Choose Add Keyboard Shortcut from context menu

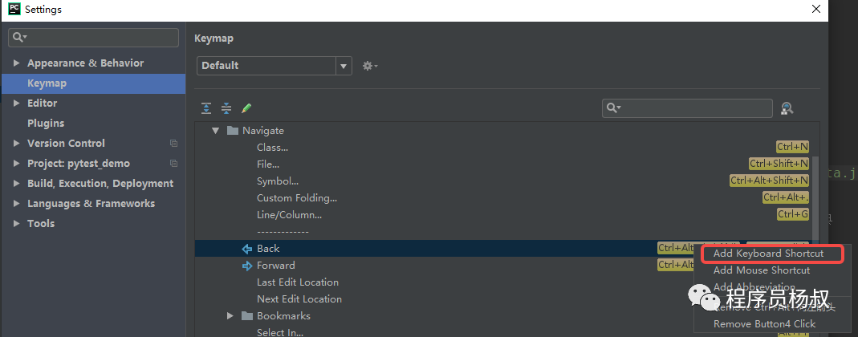point(768,254)
